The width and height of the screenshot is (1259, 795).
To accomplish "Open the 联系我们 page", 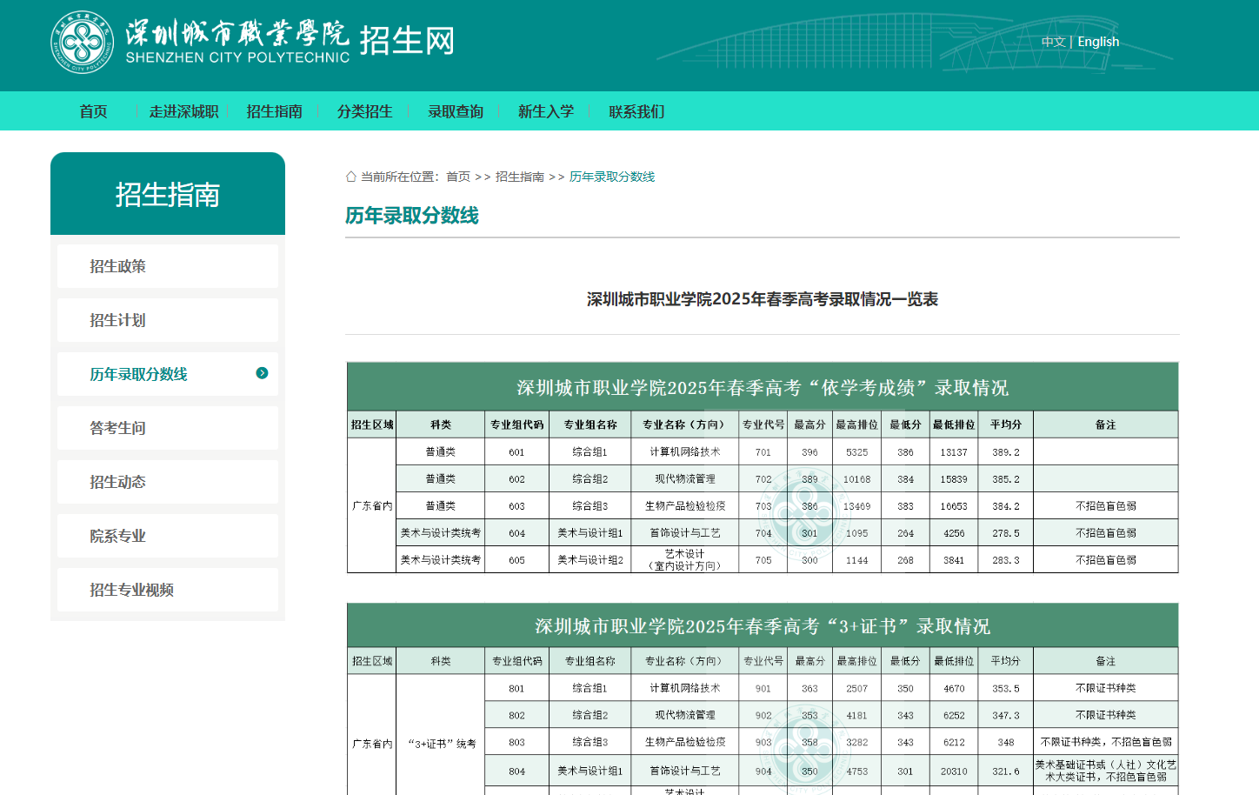I will click(636, 111).
